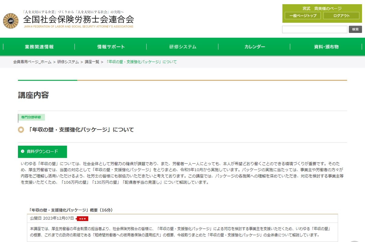The image size is (365, 242).
Task: Click the 講座内容 heading
Action: pyautogui.click(x=33, y=95)
